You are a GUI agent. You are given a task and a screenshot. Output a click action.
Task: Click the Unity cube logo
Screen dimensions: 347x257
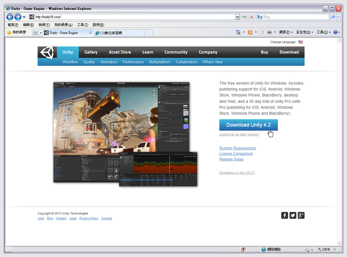point(47,52)
